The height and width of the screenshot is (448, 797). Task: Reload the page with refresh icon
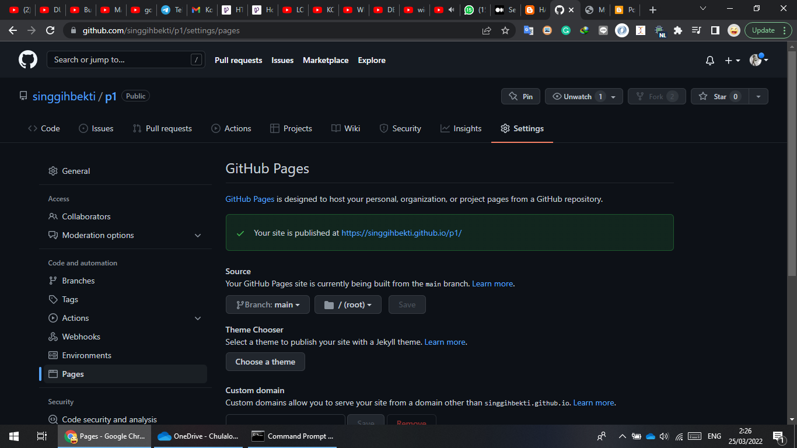tap(50, 30)
